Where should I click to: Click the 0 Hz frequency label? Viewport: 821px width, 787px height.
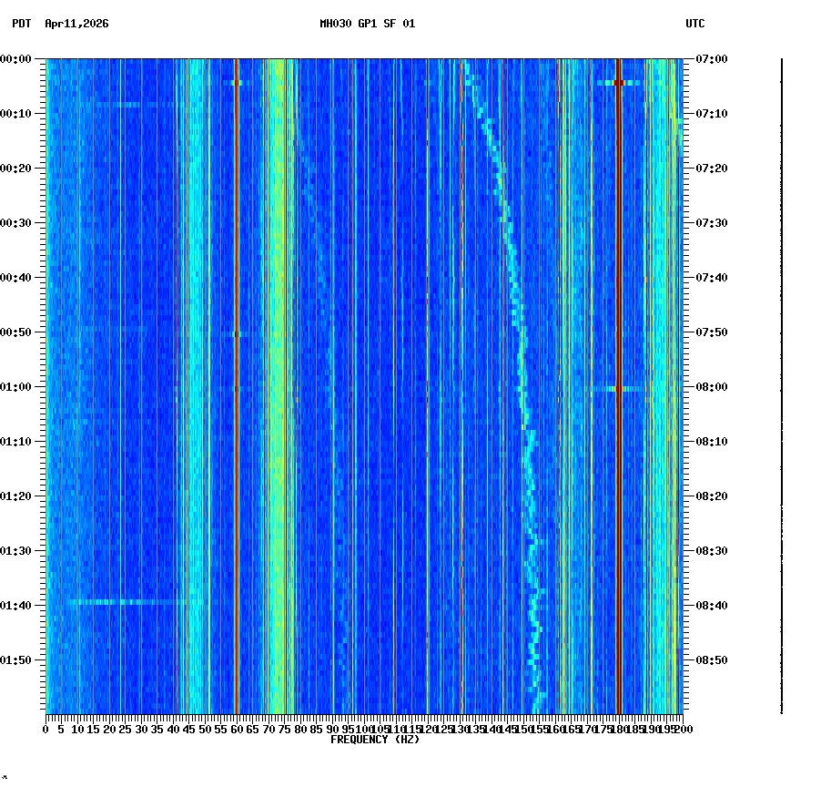[44, 731]
